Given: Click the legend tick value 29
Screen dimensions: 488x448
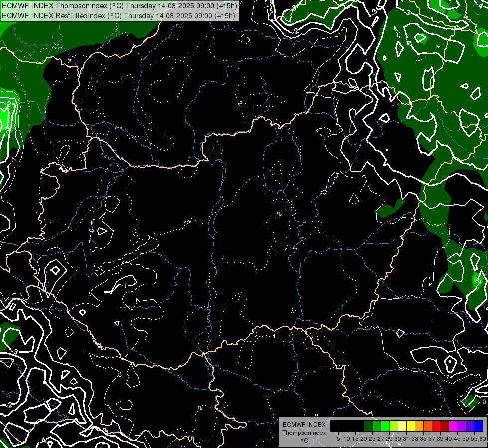Looking at the screenshot, I should [390, 439].
